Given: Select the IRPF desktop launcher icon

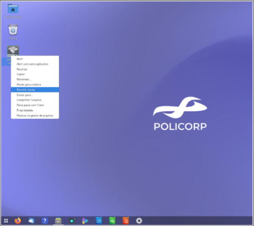Looking at the screenshot, I should point(13,50).
